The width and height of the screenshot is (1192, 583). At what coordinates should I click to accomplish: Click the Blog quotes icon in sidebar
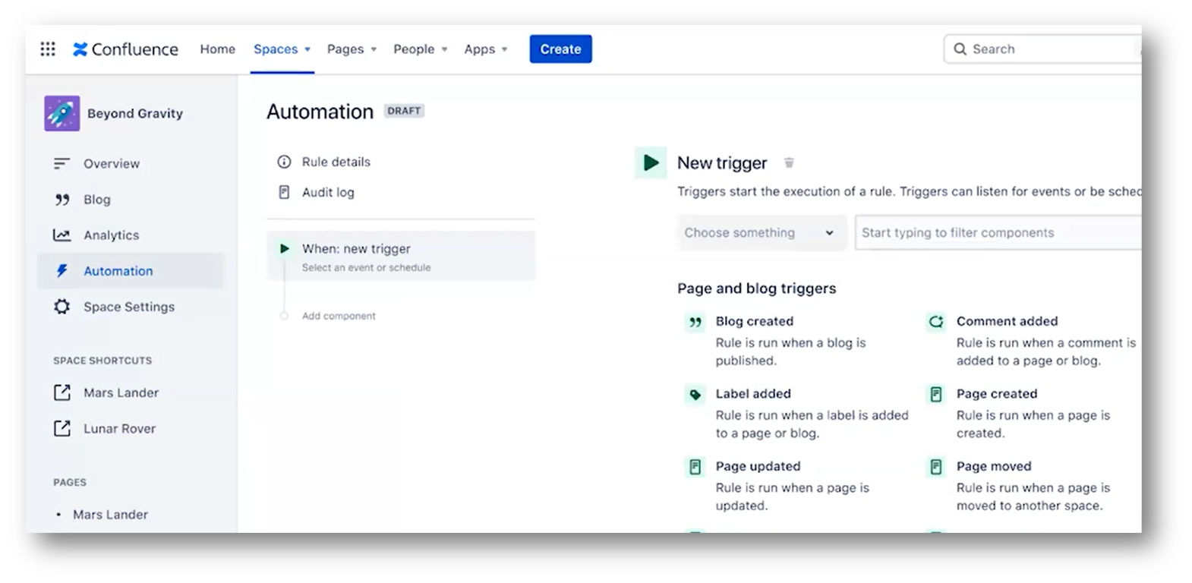(x=61, y=200)
